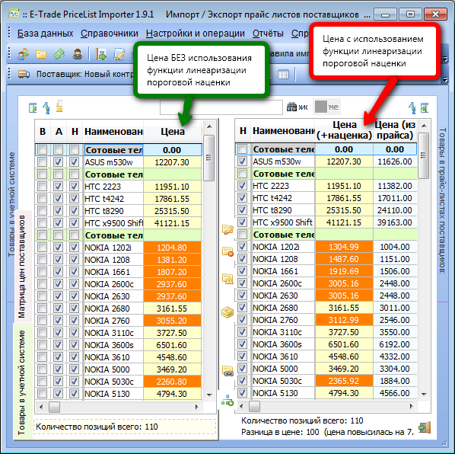Screen dimensions: 455x454
Task: Click the gray color swatch near search
Action: click(x=320, y=107)
